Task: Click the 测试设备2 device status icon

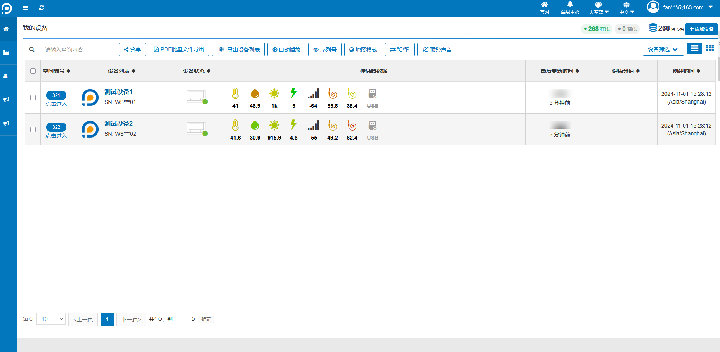Action: click(x=197, y=129)
